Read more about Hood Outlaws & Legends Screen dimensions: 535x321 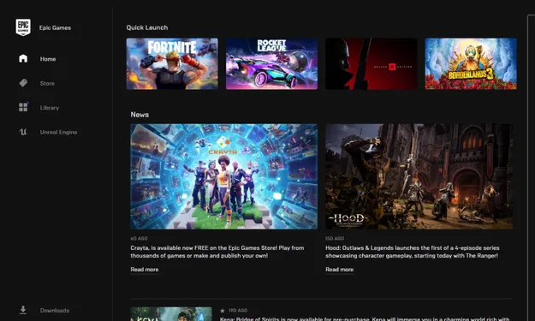[340, 270]
